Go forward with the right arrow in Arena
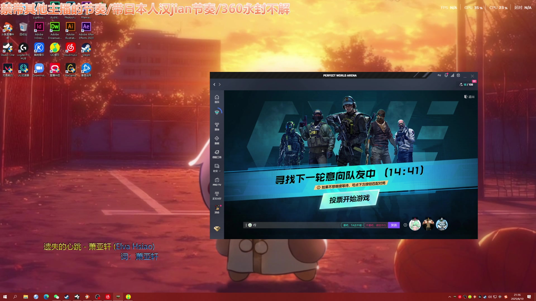This screenshot has height=301, width=536. (x=220, y=84)
